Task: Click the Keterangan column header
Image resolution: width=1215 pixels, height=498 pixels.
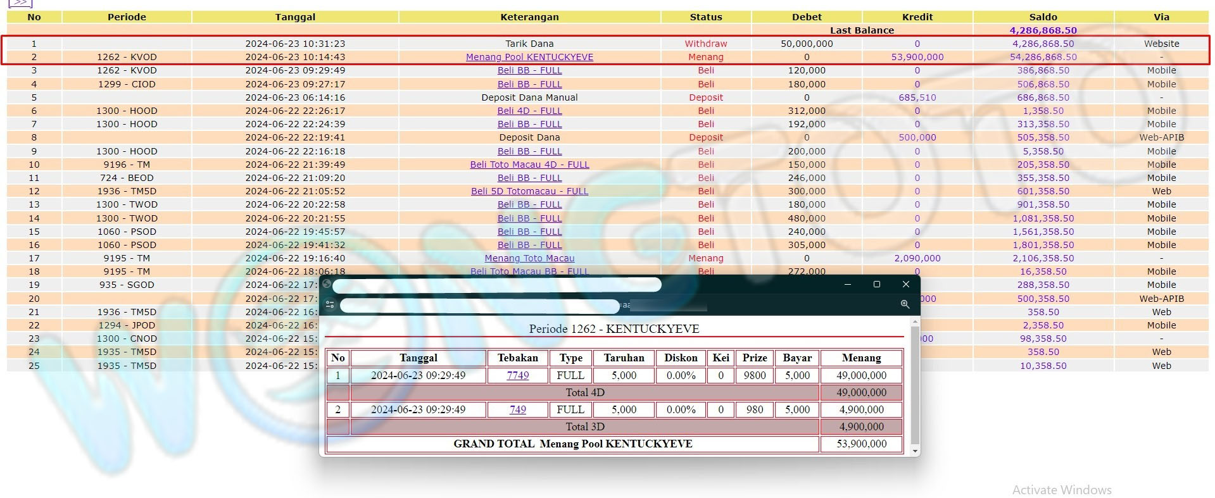Action: tap(529, 17)
